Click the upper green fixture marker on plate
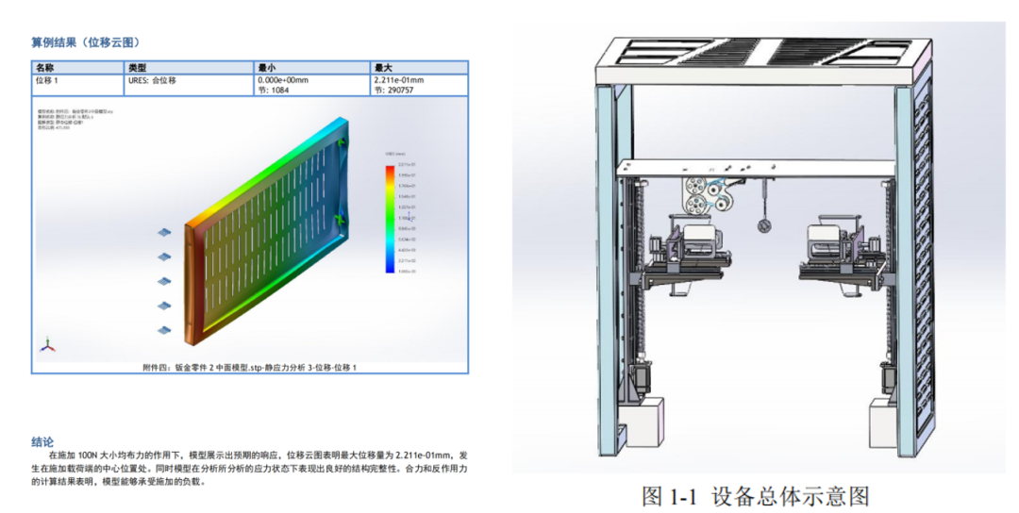Viewport: 1019px width, 513px height. 342,141
